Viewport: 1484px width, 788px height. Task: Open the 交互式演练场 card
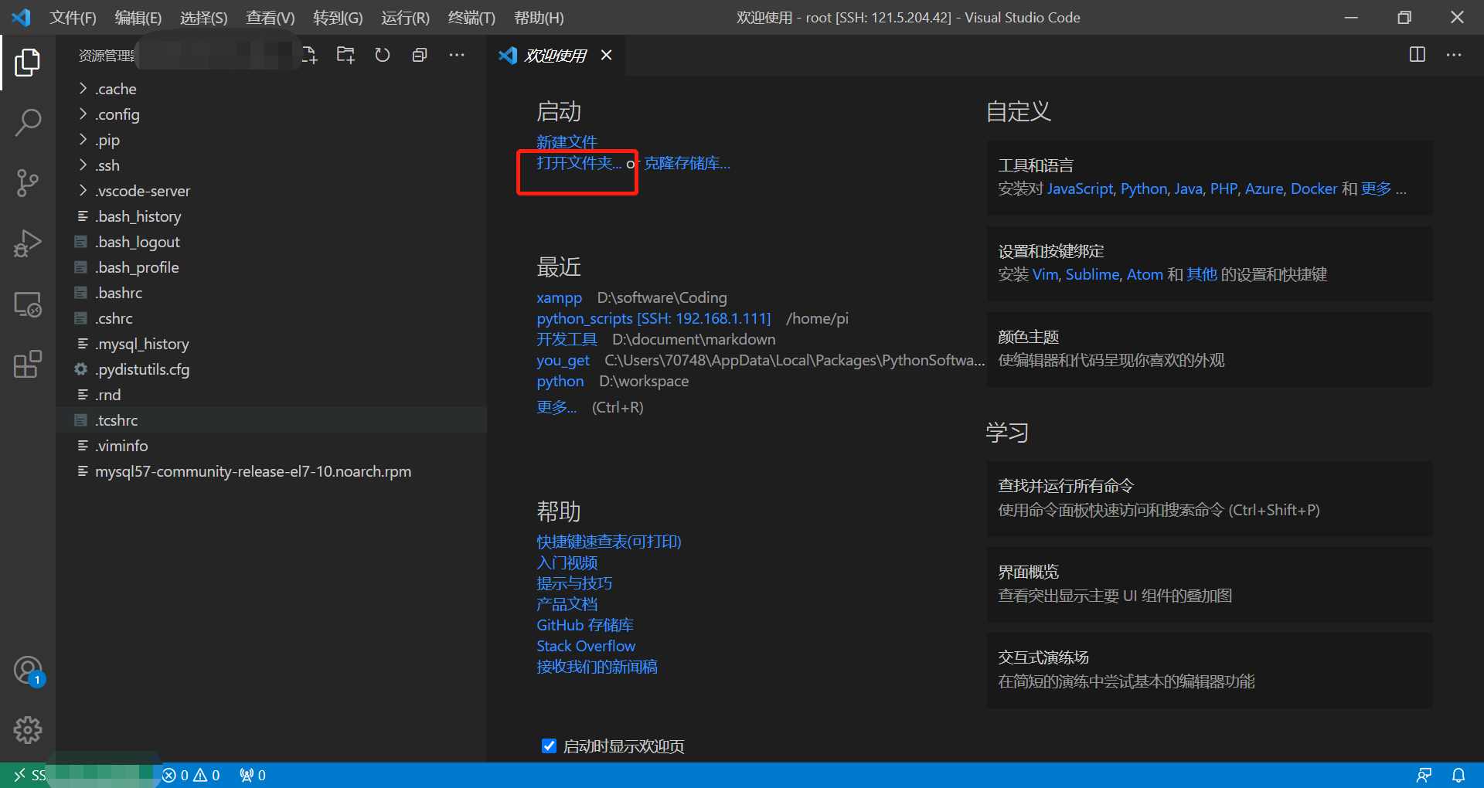coord(1210,671)
